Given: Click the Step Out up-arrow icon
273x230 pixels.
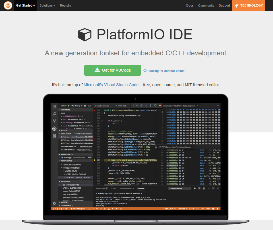Looking at the screenshot, I should coord(151,105).
